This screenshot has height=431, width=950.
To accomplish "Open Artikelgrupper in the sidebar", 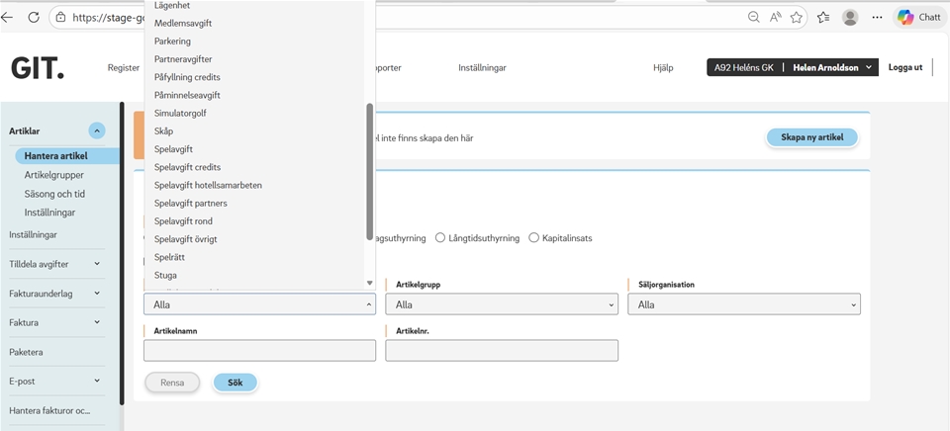I will point(53,175).
